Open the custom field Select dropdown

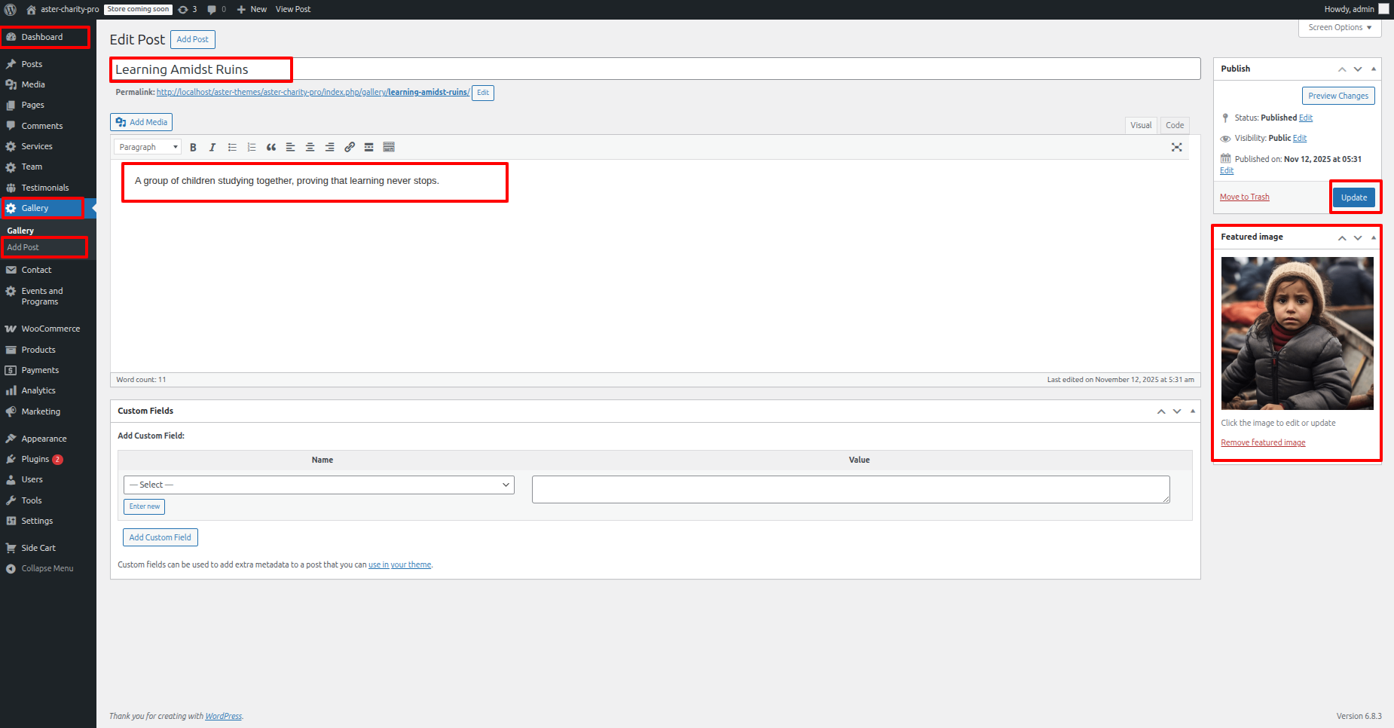(319, 485)
